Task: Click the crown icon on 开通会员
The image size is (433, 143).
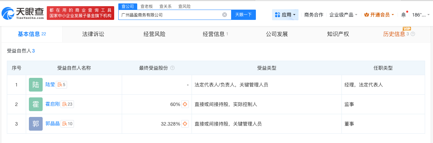Action: point(366,15)
